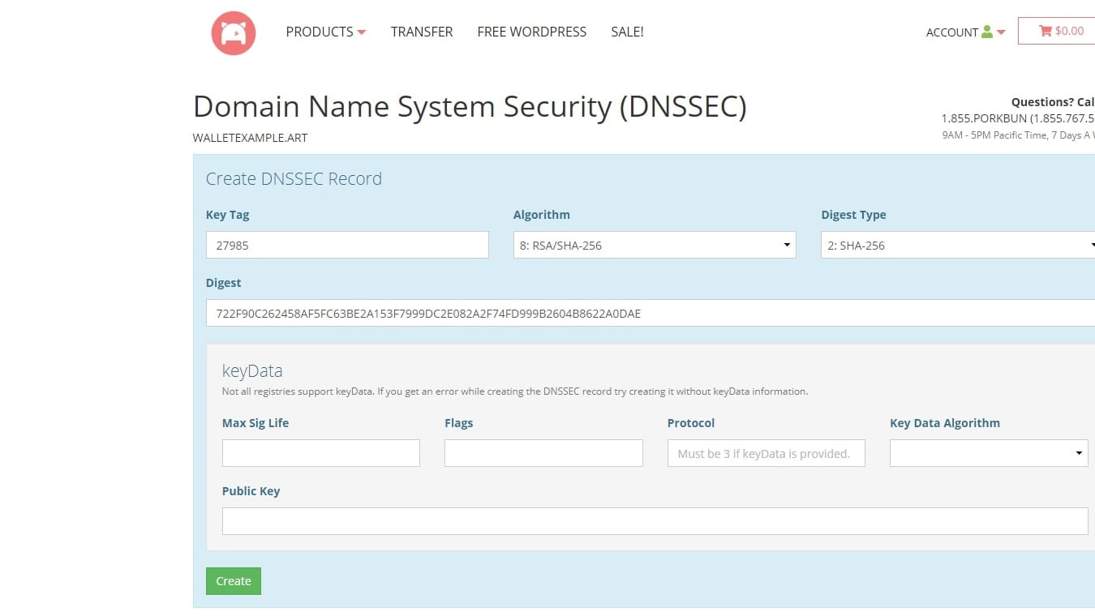Open the Digest Type dropdown
Image resolution: width=1095 pixels, height=616 pixels.
pos(958,245)
